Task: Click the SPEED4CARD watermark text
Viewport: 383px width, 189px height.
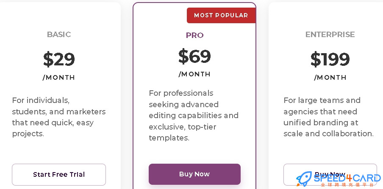Action: pyautogui.click(x=347, y=178)
